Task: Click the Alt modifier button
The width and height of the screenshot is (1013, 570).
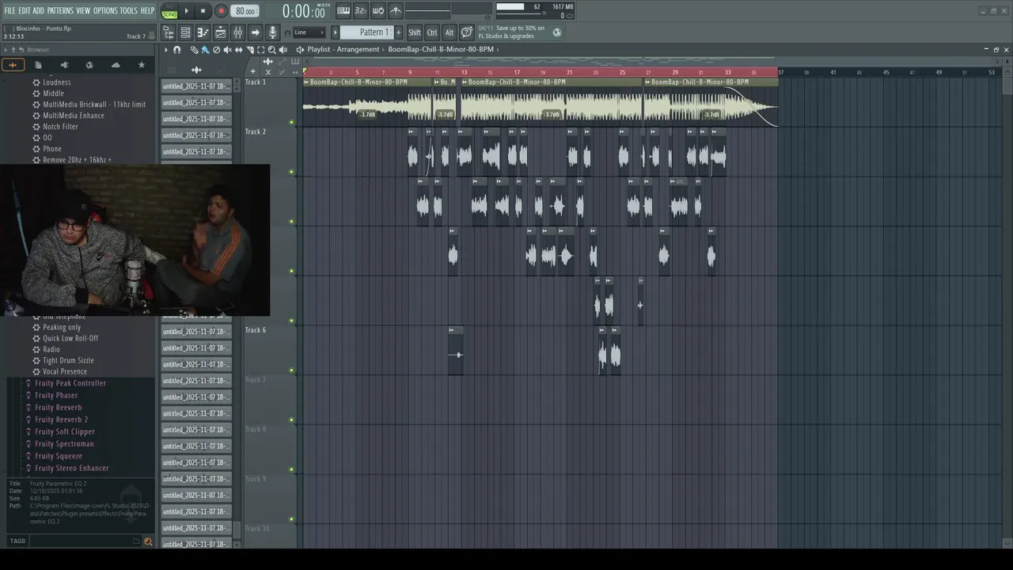Action: (x=450, y=32)
